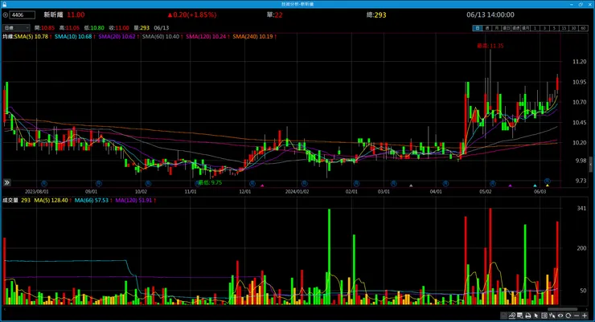Click the horizontal scrollbar thumb
Viewport: 595px width, 322px height.
pyautogui.click(x=562, y=309)
